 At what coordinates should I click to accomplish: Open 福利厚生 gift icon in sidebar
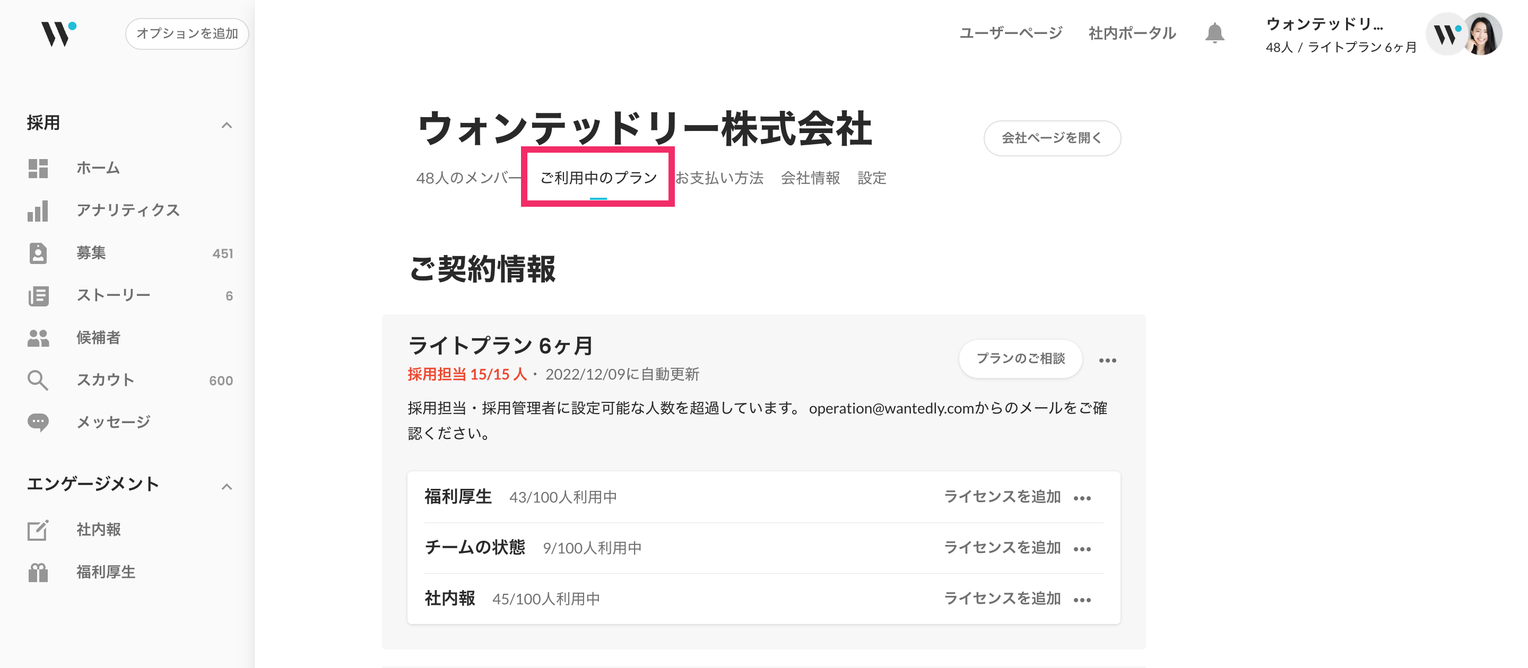pyautogui.click(x=38, y=573)
